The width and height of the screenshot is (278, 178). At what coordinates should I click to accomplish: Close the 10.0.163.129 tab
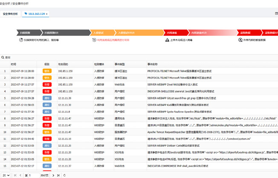pos(47,14)
